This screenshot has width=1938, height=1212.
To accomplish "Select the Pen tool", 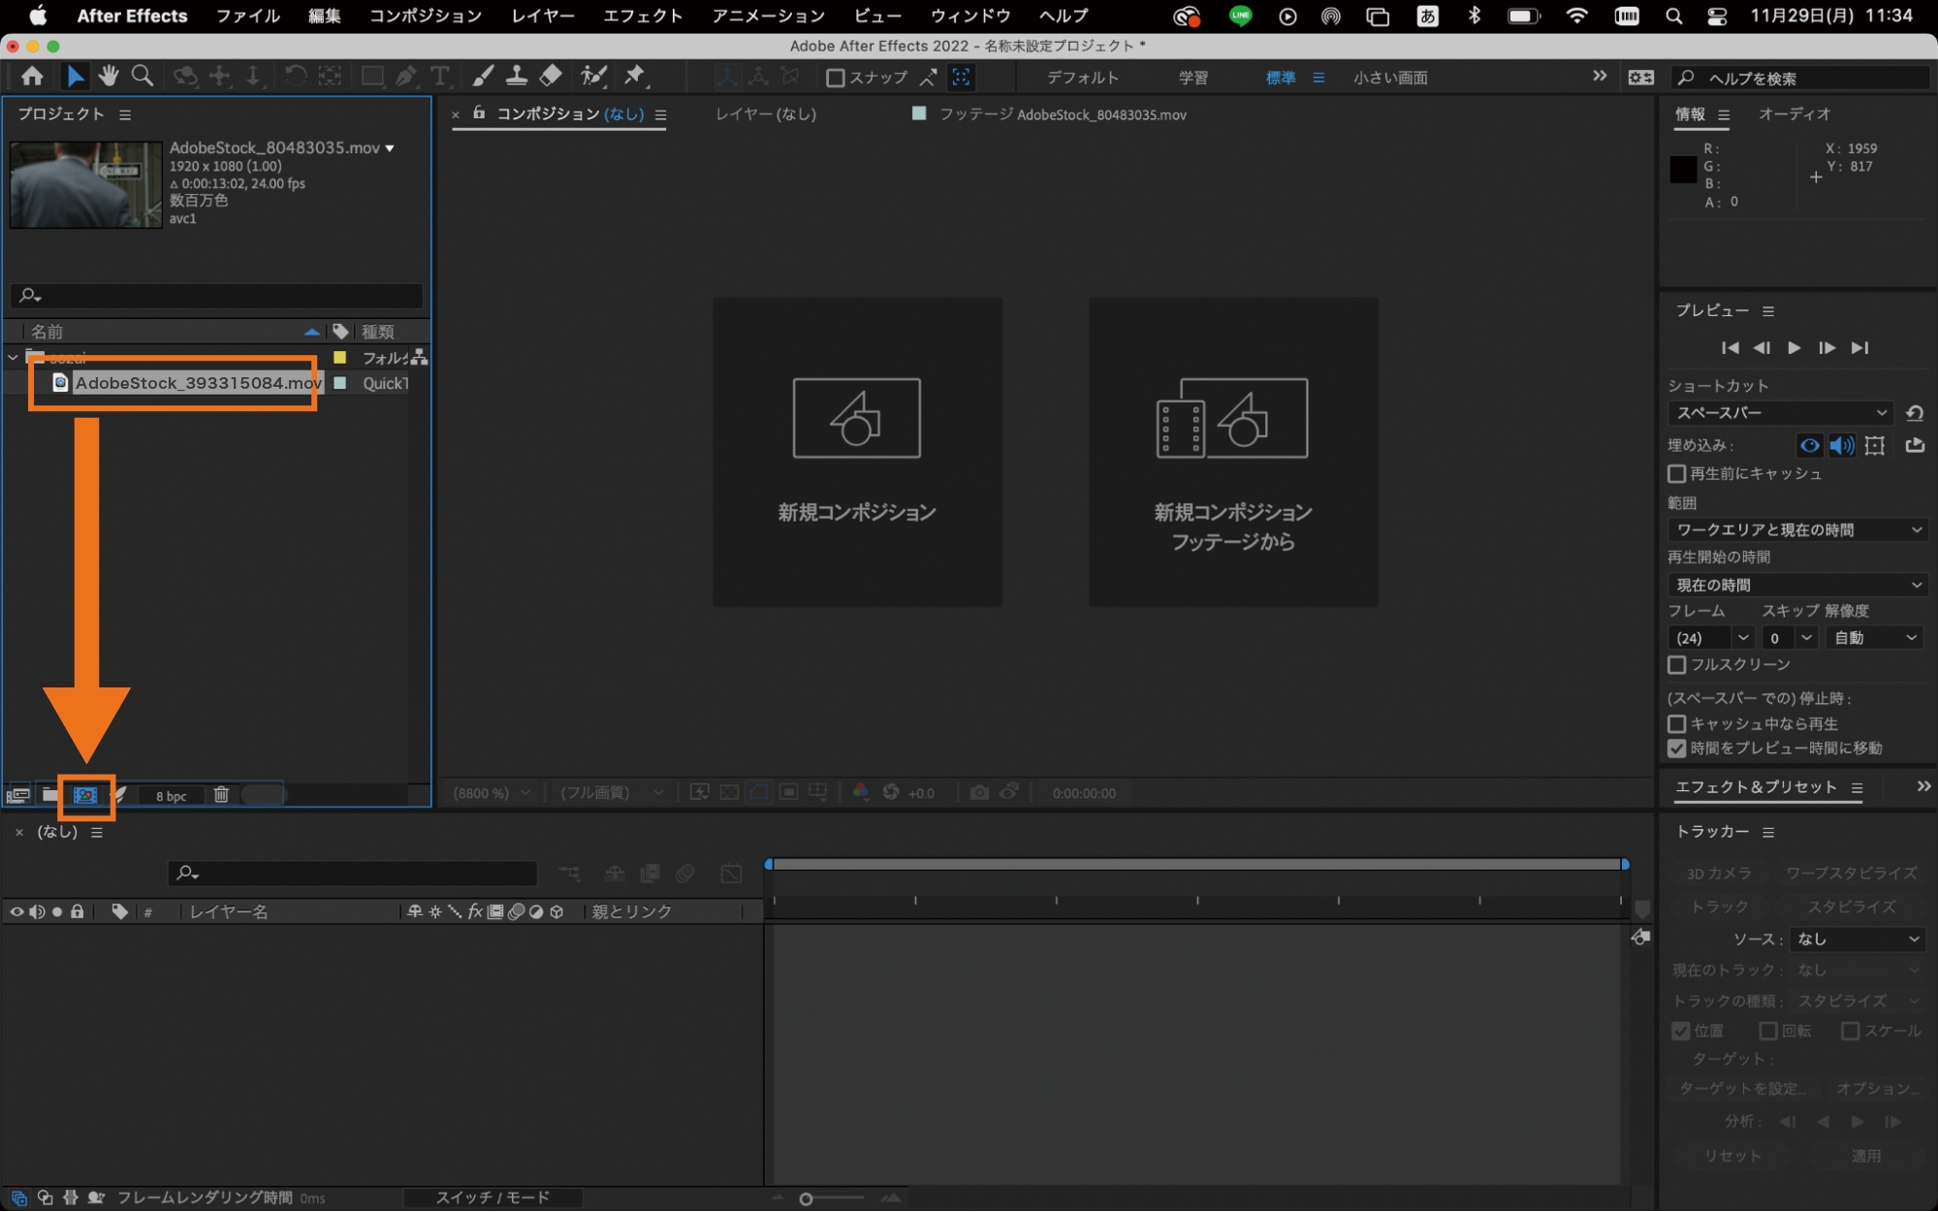I will [x=406, y=76].
